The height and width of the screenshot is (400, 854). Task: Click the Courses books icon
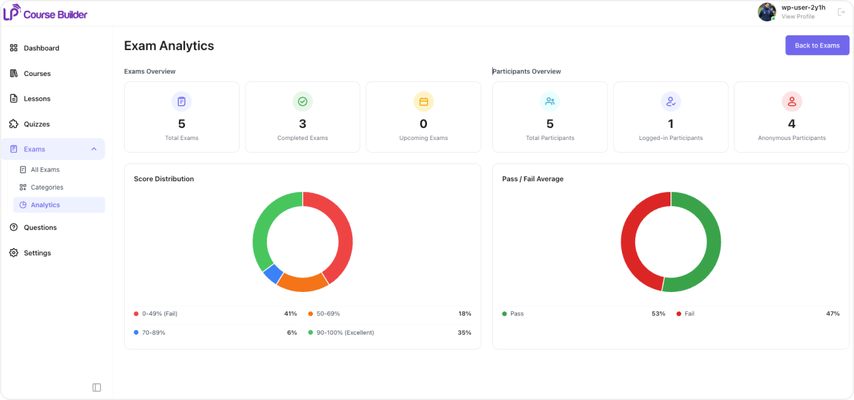click(13, 73)
